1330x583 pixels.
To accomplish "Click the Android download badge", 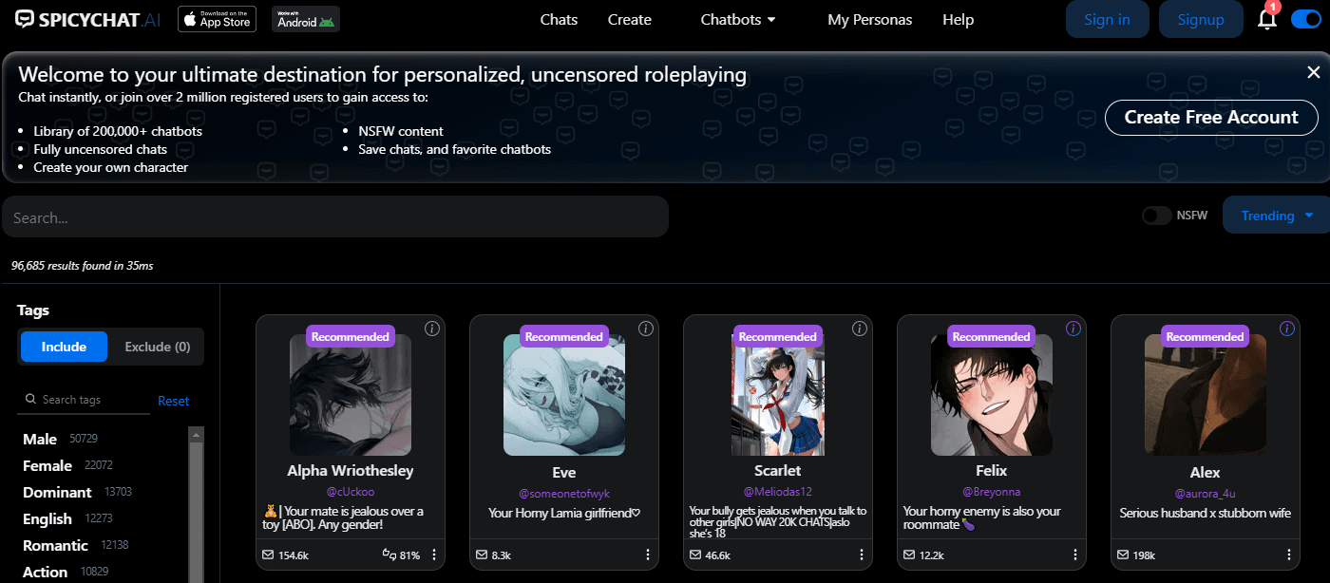I will 305,19.
